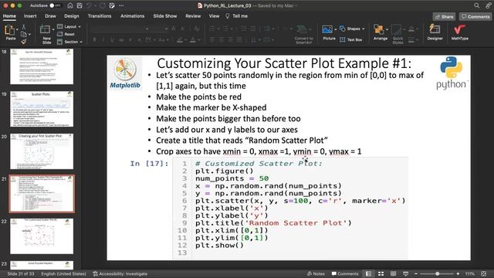Expand the Paste options arrow
Image resolution: width=494 pixels, height=278 pixels.
(x=17, y=29)
